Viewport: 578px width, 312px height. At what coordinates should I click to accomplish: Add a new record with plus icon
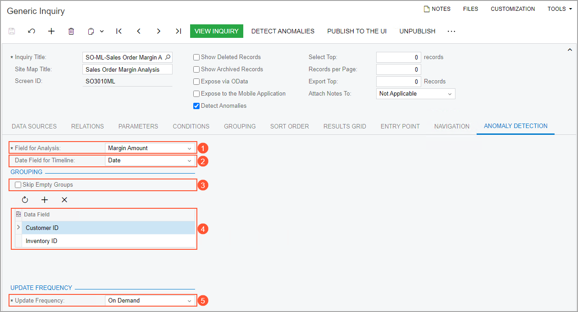click(x=51, y=31)
